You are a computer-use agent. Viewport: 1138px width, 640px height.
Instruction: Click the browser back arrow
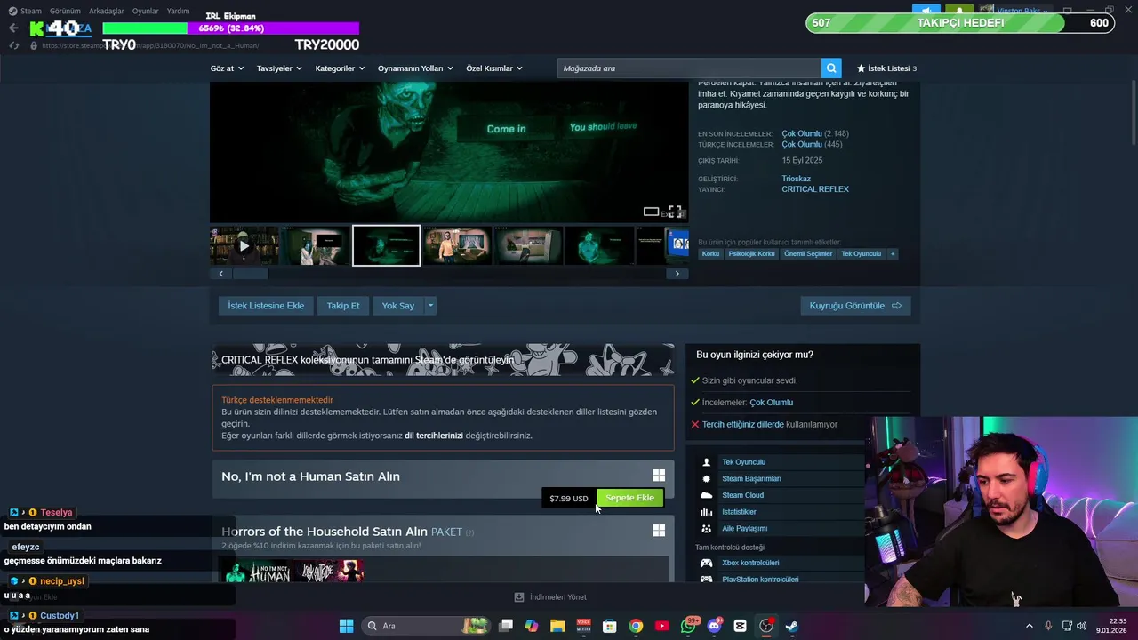pyautogui.click(x=13, y=28)
